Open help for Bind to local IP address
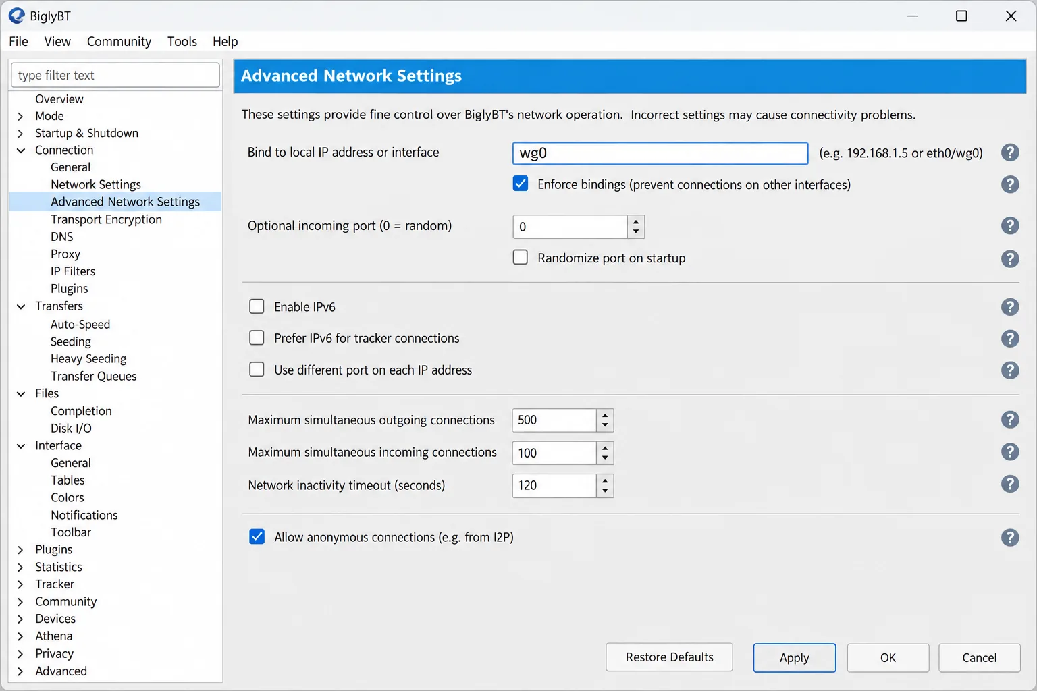The width and height of the screenshot is (1037, 691). [1010, 153]
